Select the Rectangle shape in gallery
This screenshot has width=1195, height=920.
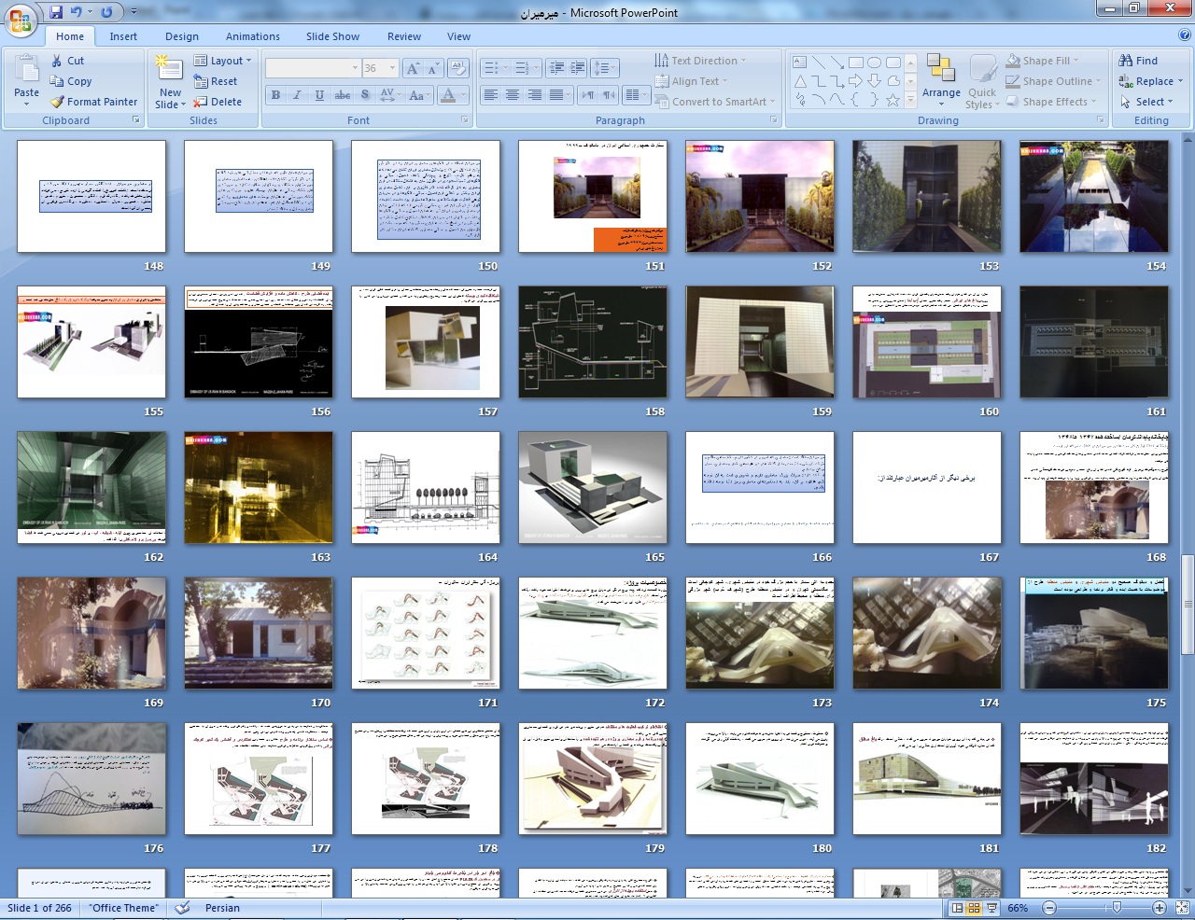855,63
